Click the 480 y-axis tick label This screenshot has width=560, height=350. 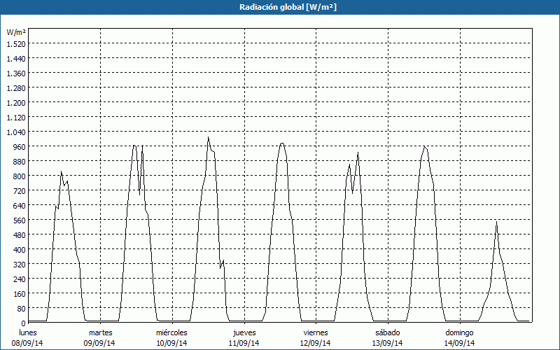(19, 234)
